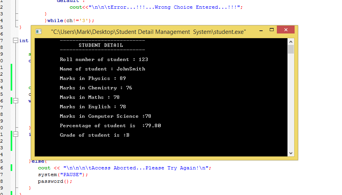
Task: Click 'Roll number of student : 123' line
Action: [x=104, y=59]
